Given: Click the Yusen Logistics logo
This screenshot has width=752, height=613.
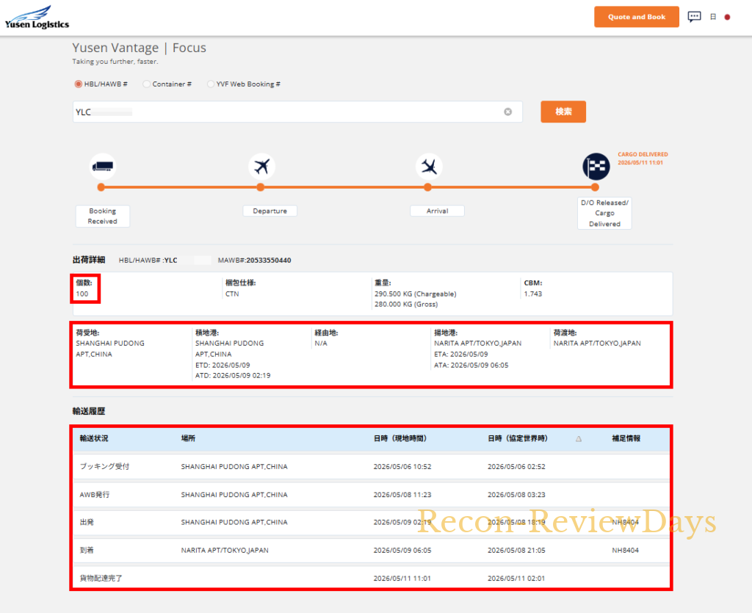Looking at the screenshot, I should [37, 18].
